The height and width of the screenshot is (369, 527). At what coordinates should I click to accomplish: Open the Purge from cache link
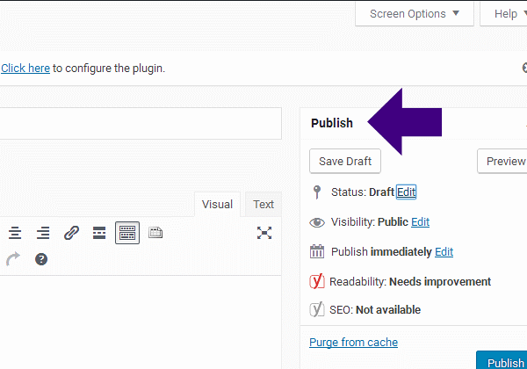(x=353, y=343)
